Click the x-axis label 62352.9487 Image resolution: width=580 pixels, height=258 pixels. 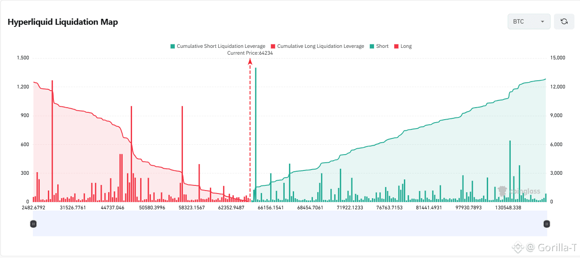[231, 208]
